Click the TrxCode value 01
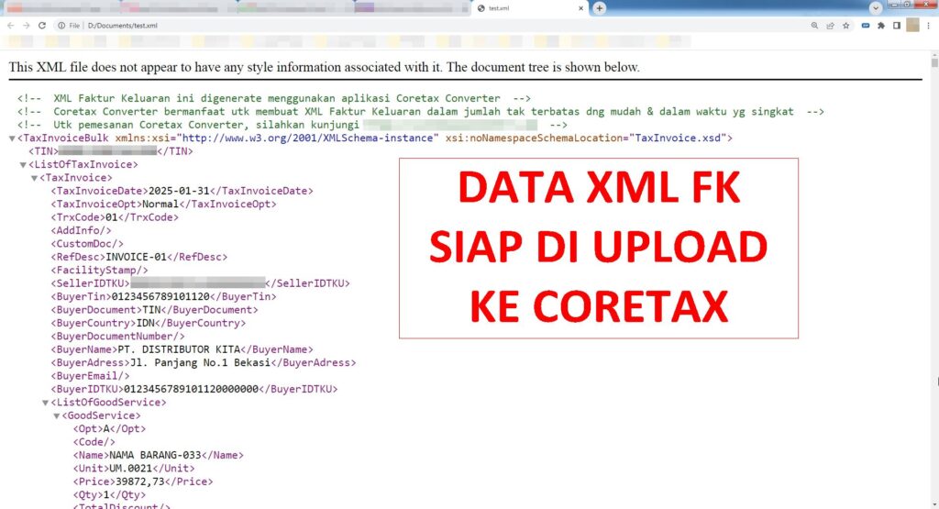This screenshot has height=509, width=939. point(111,217)
